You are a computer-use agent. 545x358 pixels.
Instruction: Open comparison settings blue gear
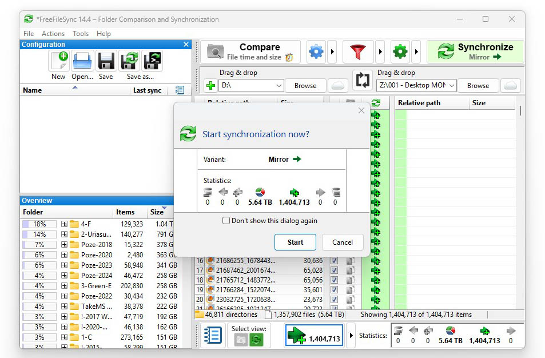[x=316, y=52]
